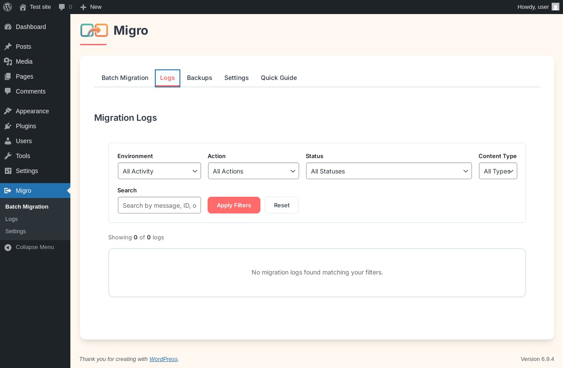Viewport: 563px width, 368px height.
Task: Click the home icon beside Test site
Action: (x=23, y=7)
